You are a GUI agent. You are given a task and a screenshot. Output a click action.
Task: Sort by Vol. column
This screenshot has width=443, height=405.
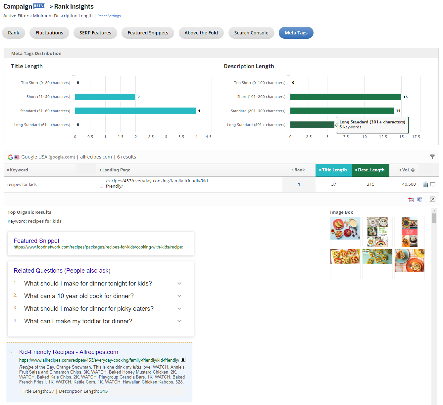(x=405, y=170)
